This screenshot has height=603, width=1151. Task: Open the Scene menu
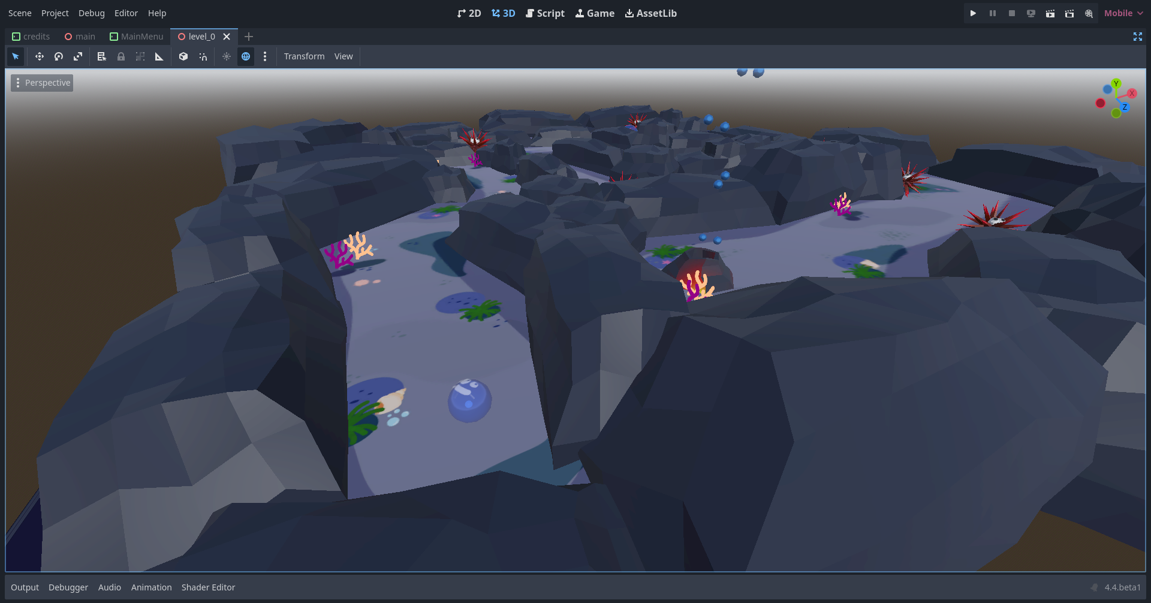click(x=20, y=13)
